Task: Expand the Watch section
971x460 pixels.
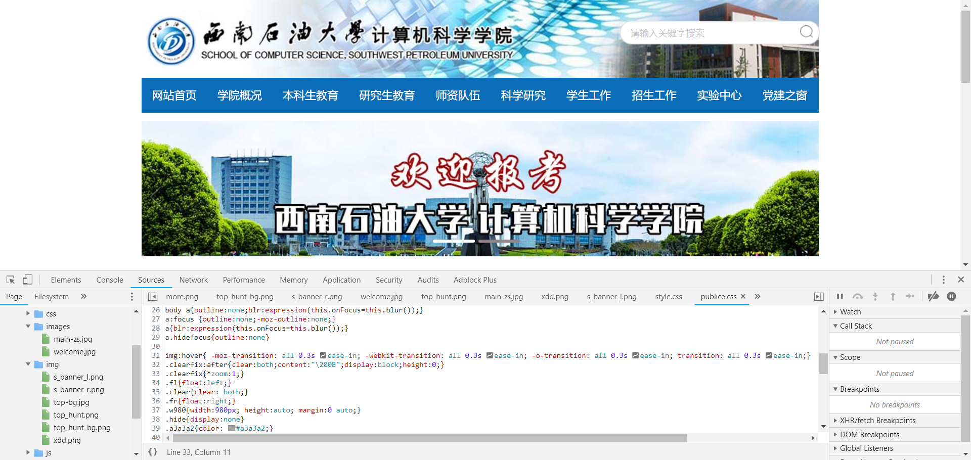Action: [835, 312]
